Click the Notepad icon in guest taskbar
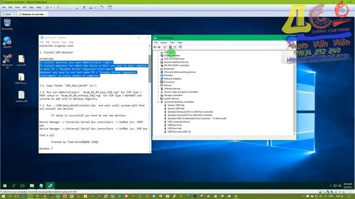 (x=41, y=186)
